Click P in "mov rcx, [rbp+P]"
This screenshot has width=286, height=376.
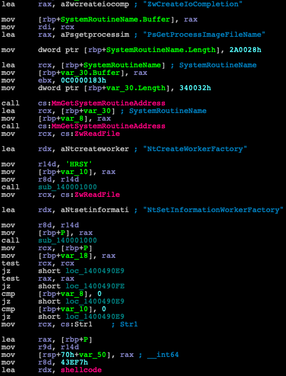86,248
